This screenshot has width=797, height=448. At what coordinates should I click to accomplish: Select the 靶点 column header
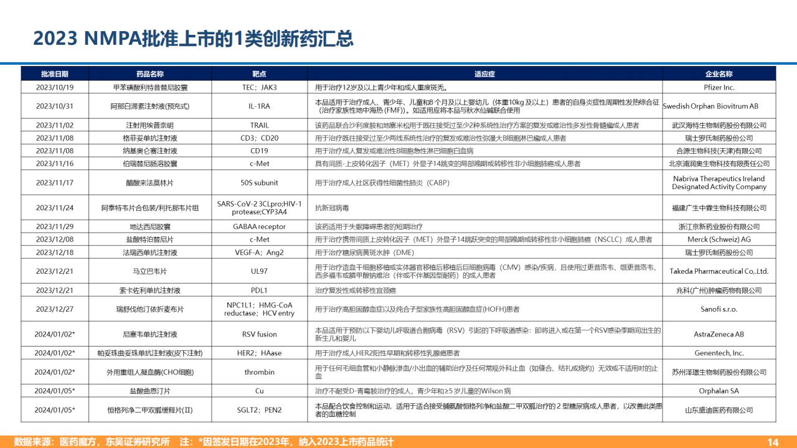[x=259, y=74]
